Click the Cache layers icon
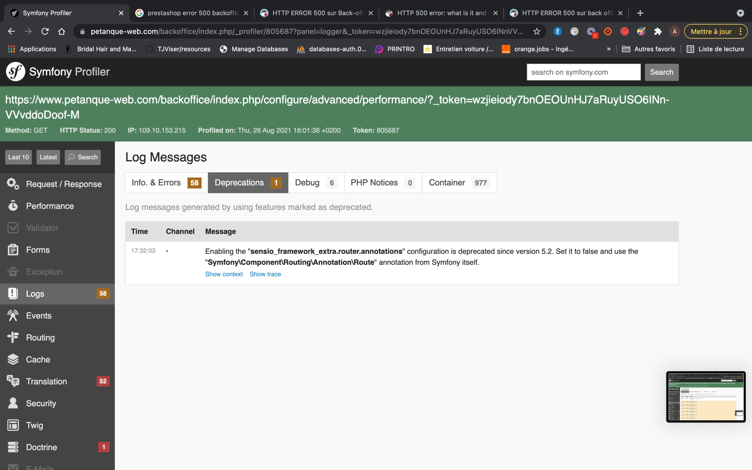This screenshot has width=752, height=470. (13, 359)
